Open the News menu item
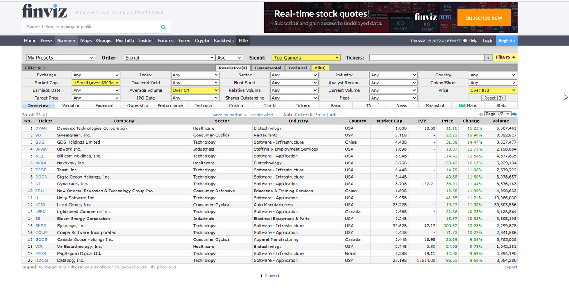 click(x=47, y=40)
